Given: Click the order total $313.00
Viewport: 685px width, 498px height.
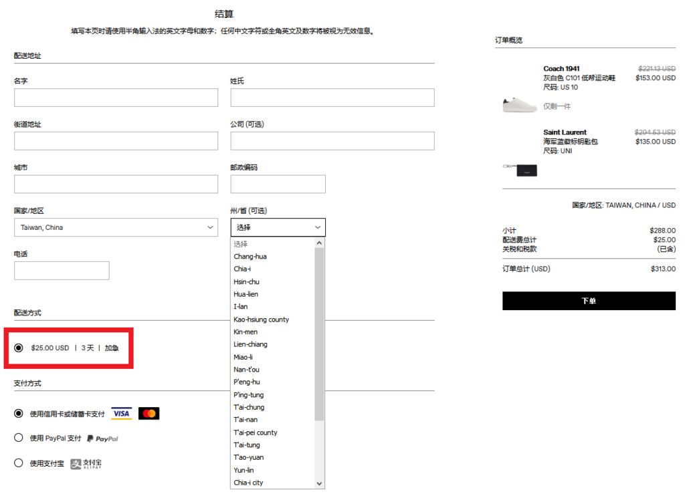Looking at the screenshot, I should point(663,269).
